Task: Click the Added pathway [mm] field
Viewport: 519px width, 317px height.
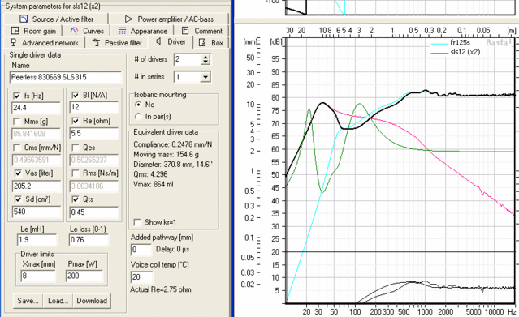Action: coord(141,250)
